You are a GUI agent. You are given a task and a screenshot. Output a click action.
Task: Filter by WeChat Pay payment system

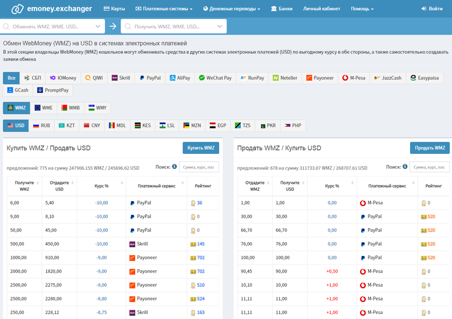215,78
